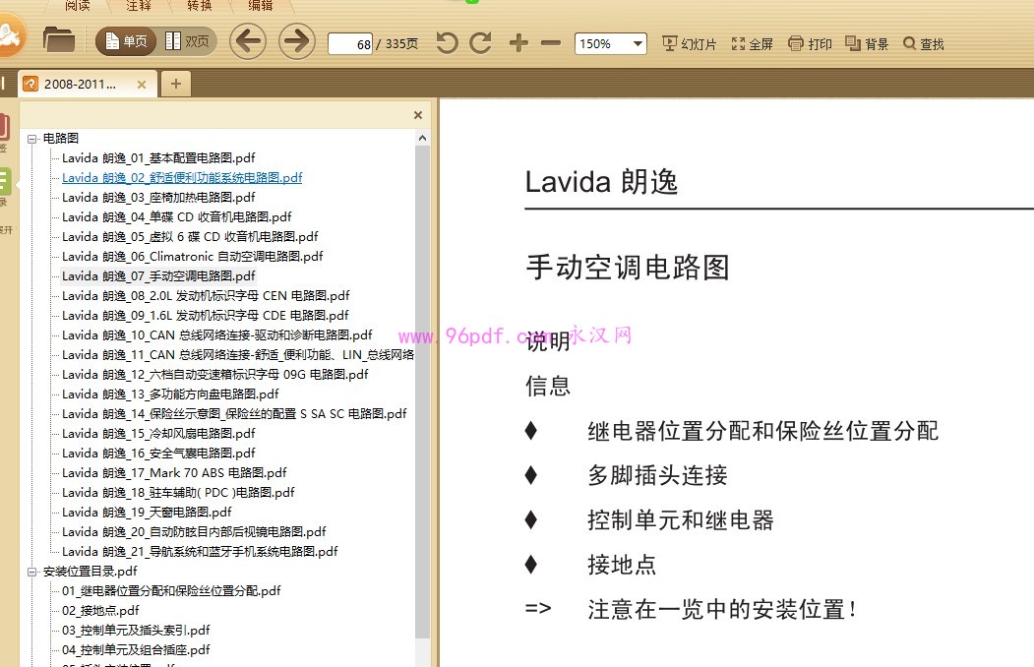
Task: Open Lavida 朗逸_17_Mark 70 ABS 电路图.pdf
Action: (174, 473)
